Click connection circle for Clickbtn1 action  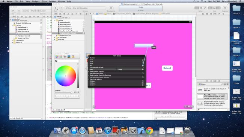tap(143, 81)
